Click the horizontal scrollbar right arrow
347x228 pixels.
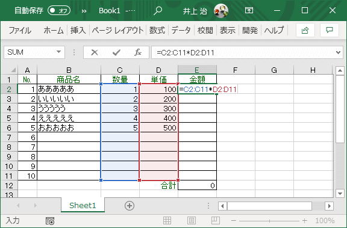tap(330, 206)
